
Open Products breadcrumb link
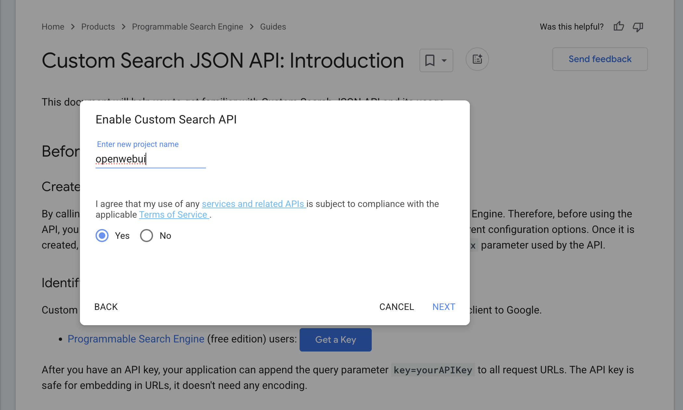[98, 27]
